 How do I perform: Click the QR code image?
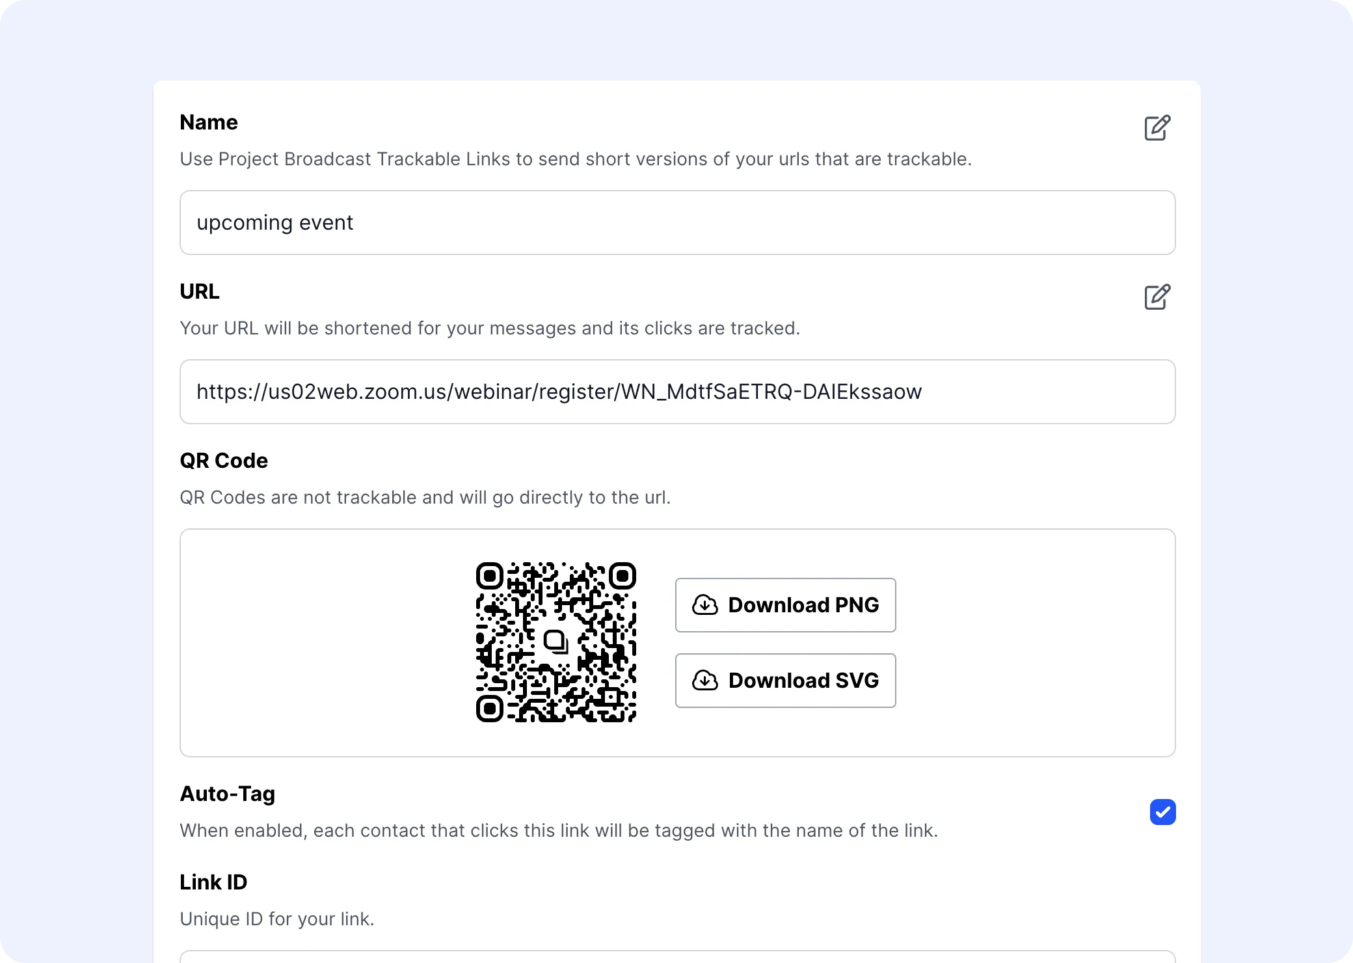coord(556,642)
